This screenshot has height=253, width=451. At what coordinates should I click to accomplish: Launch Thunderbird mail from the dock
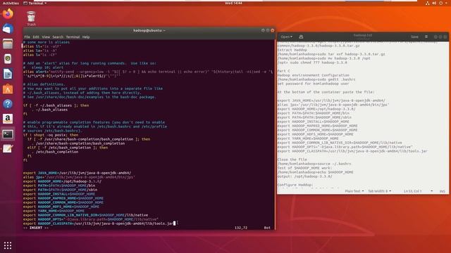[8, 29]
